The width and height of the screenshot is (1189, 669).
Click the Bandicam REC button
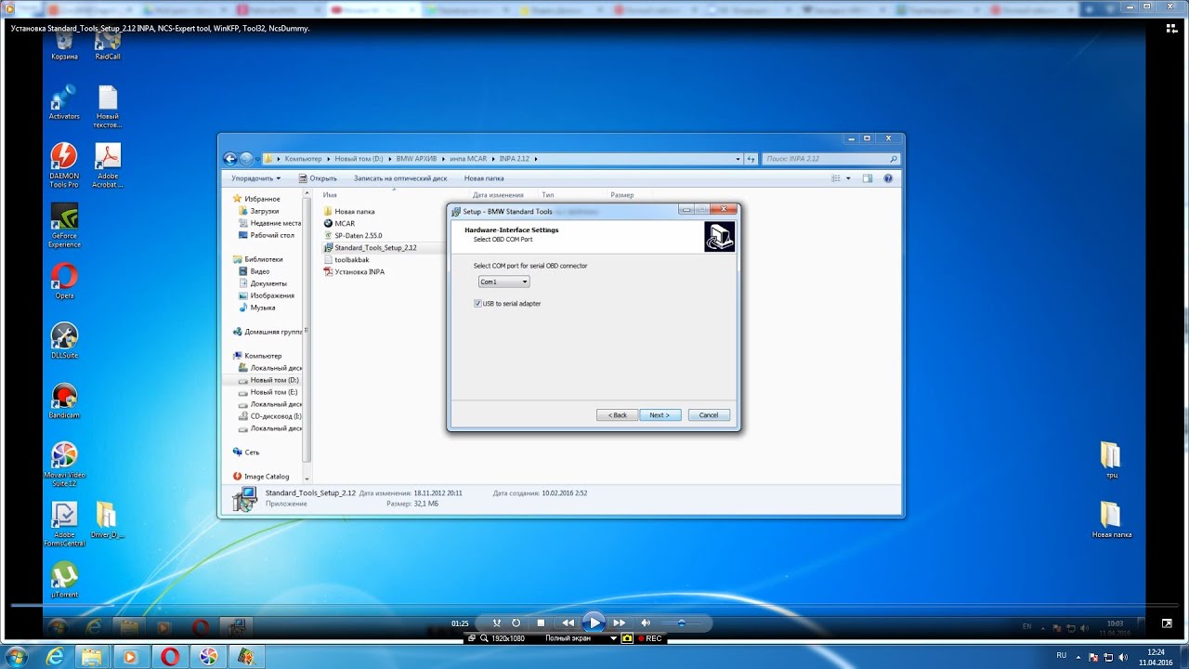click(x=650, y=638)
